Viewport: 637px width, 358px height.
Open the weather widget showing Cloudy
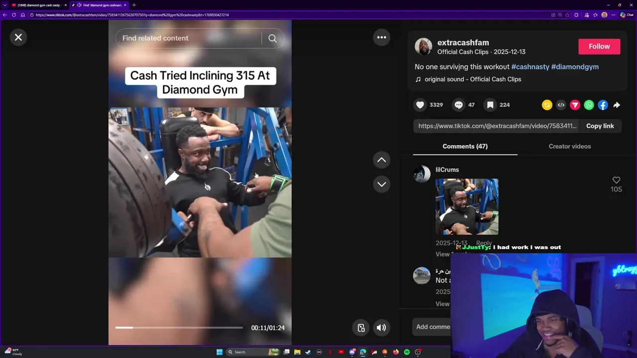13,352
